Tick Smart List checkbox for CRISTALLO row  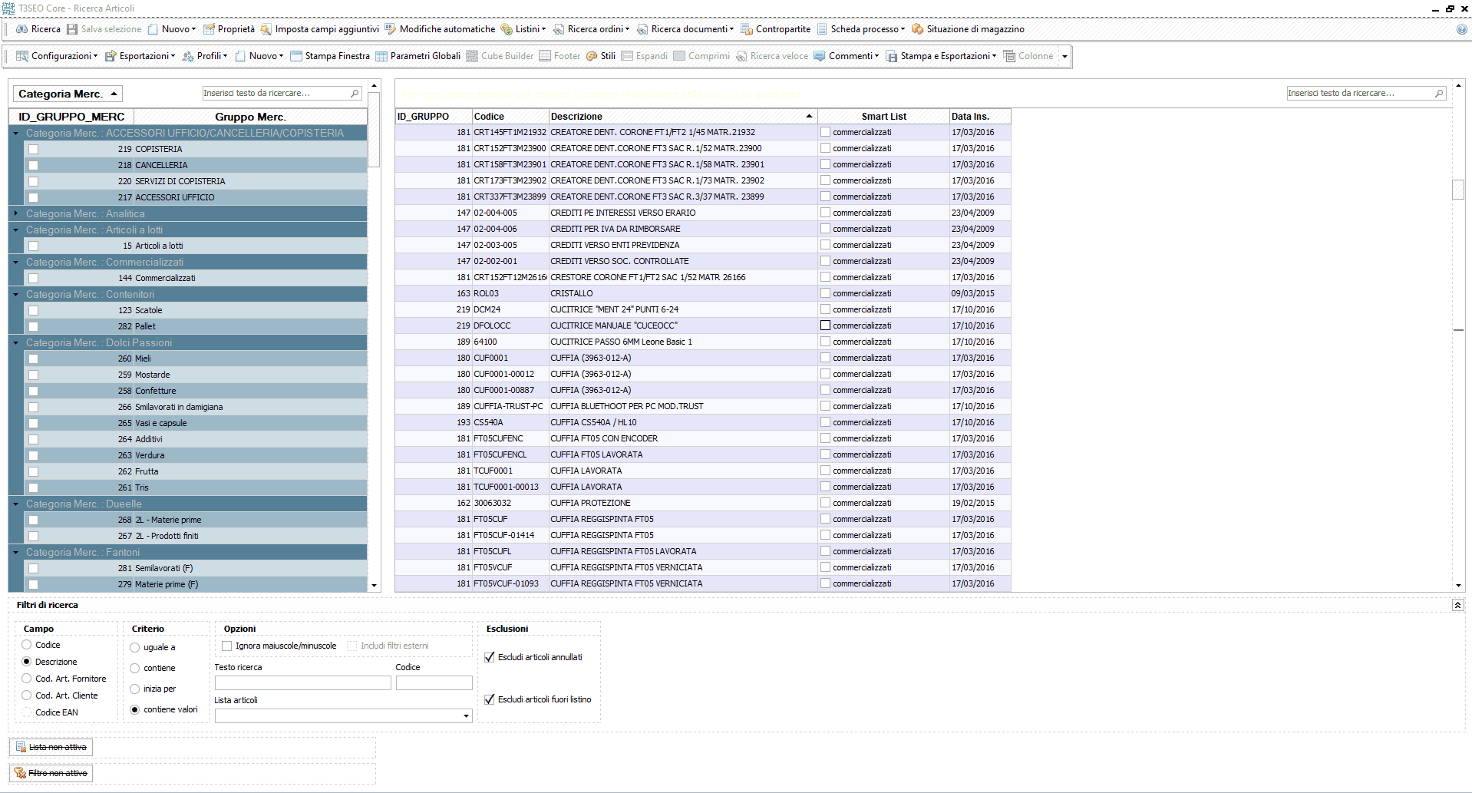pyautogui.click(x=825, y=293)
